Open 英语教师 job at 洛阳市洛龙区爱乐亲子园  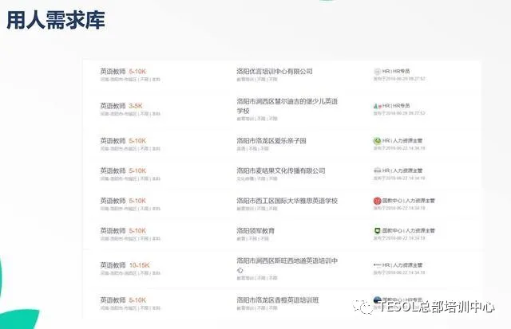113,141
